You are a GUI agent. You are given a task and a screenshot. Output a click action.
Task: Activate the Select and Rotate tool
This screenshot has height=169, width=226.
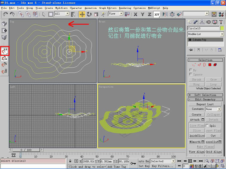(x=89, y=14)
